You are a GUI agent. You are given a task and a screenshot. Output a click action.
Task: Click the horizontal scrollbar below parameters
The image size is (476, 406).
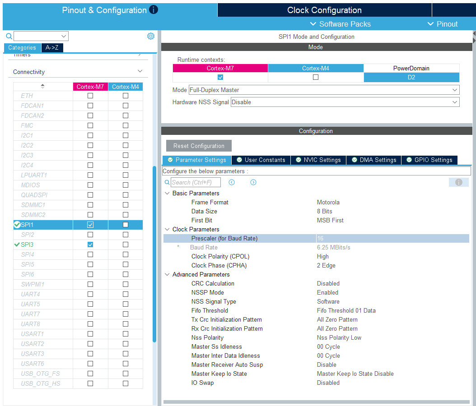click(x=316, y=402)
